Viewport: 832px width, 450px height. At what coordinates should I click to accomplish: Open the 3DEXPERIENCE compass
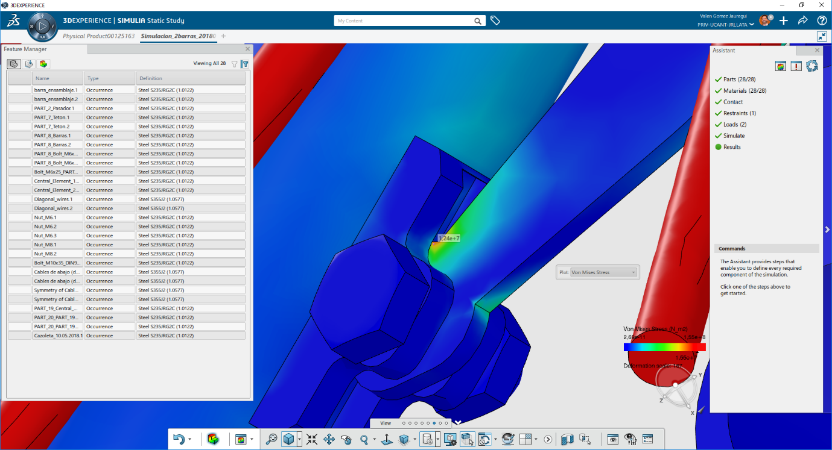[42, 26]
